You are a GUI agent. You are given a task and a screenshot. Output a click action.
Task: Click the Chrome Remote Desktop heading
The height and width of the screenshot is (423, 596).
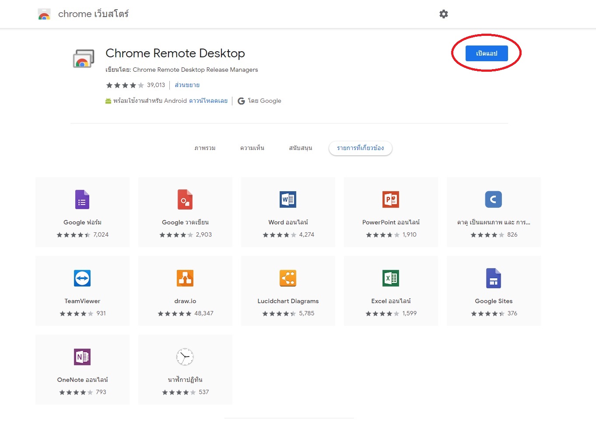175,53
